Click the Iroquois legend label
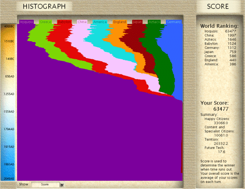 [x=27, y=22]
